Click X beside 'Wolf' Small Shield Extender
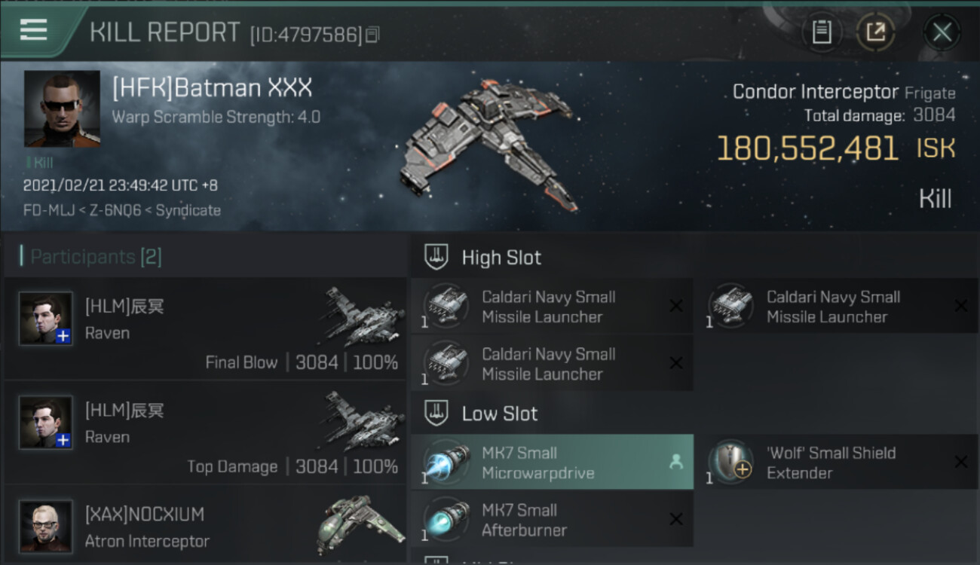The width and height of the screenshot is (980, 565). [960, 462]
